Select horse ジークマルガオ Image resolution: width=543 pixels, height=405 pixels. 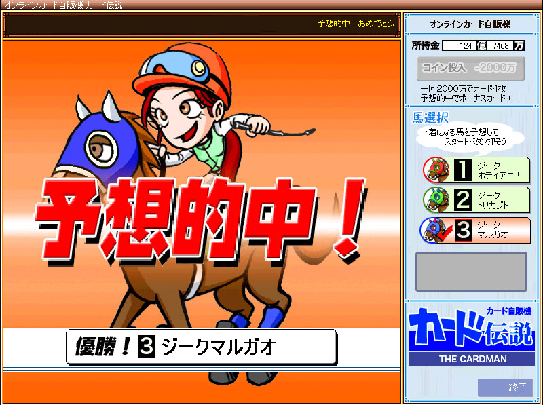tap(499, 230)
